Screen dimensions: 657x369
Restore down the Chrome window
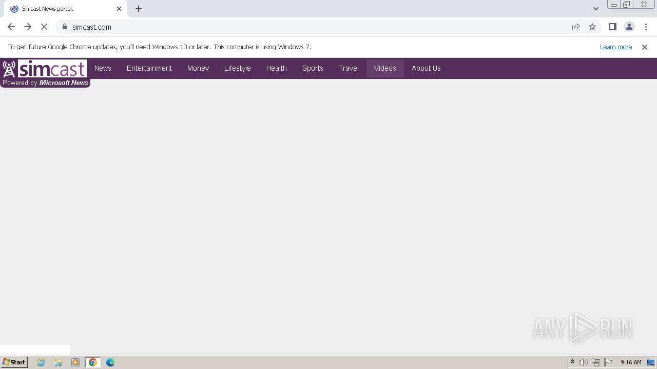click(x=627, y=5)
